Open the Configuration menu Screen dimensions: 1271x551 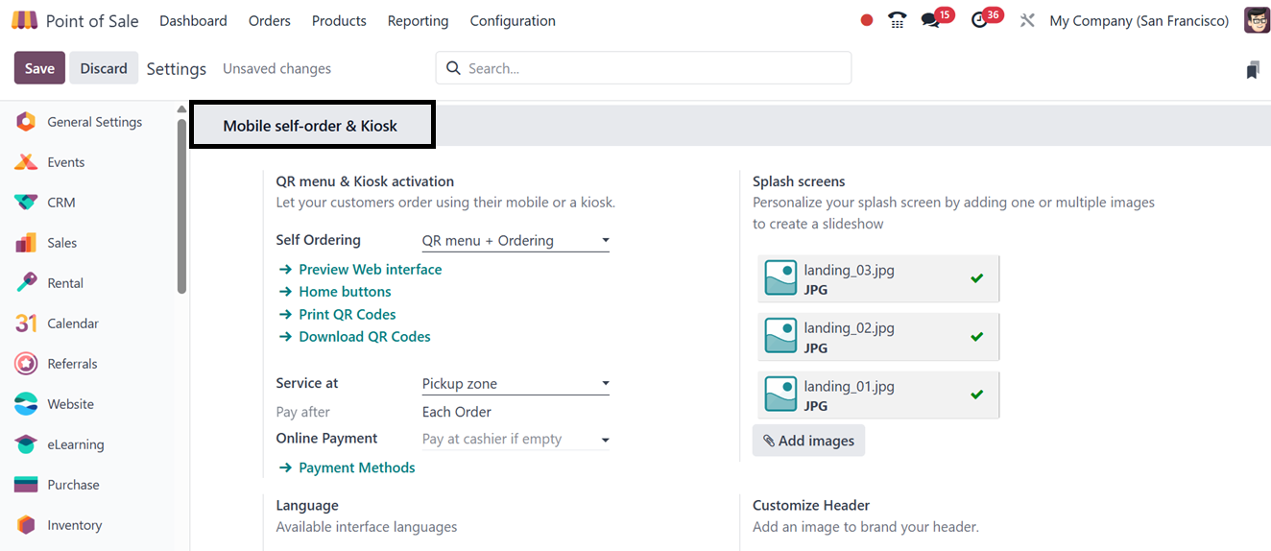click(x=513, y=20)
